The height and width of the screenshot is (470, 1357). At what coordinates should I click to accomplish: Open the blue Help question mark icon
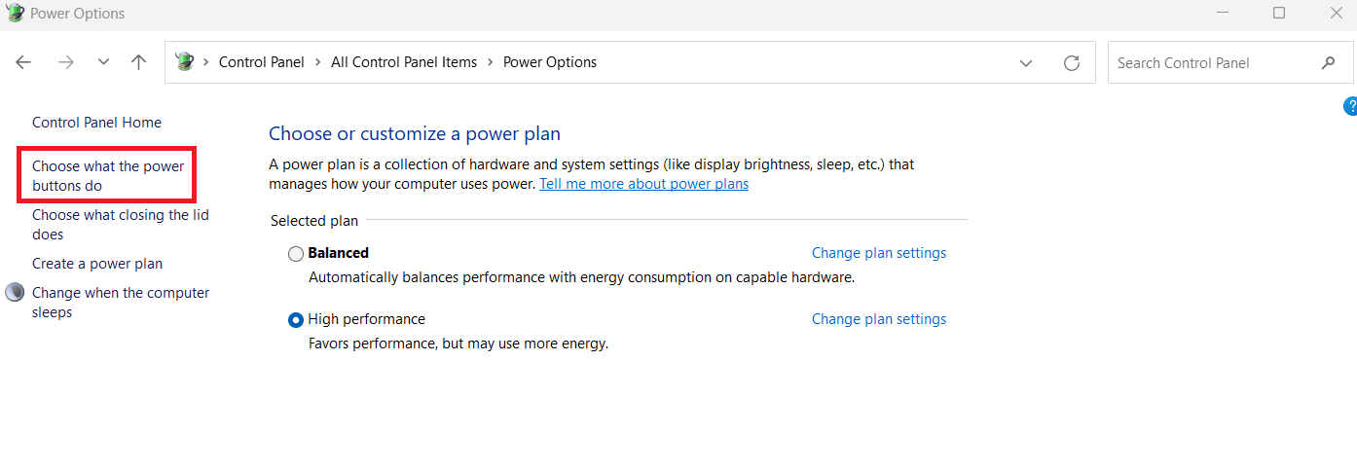coord(1350,106)
